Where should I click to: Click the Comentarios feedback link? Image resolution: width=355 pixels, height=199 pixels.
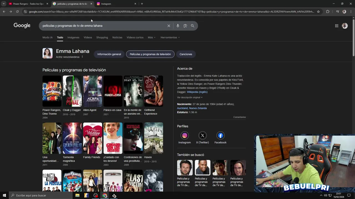[x=239, y=117]
